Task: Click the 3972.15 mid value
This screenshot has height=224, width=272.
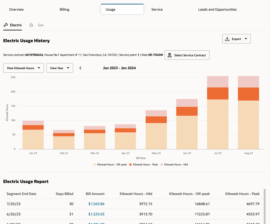Action: (146, 204)
